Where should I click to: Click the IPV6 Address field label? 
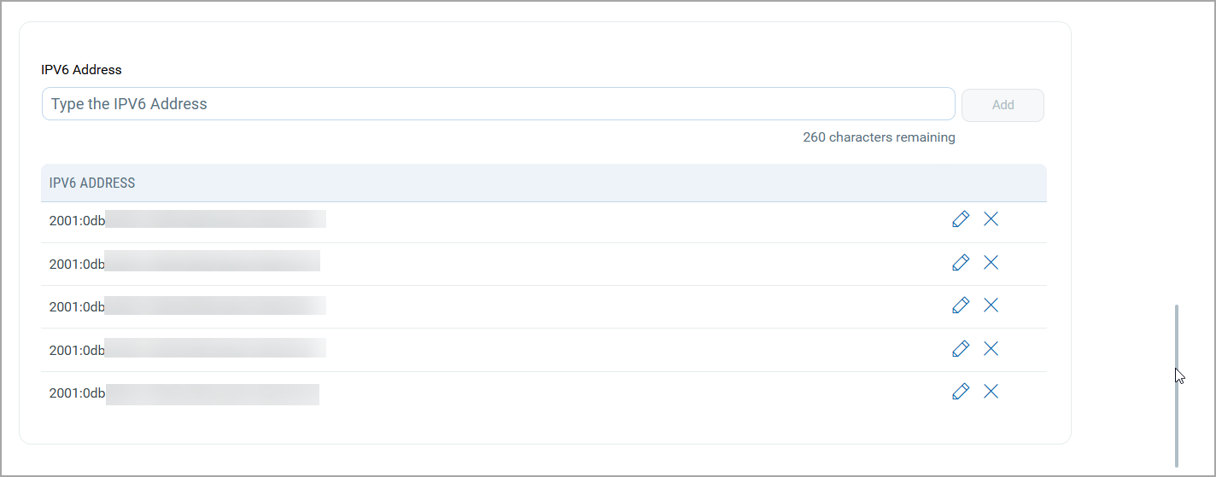(81, 70)
